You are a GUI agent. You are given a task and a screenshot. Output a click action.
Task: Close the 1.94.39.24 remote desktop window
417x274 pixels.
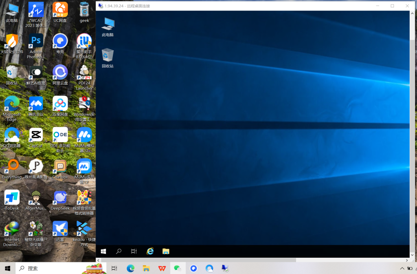tap(407, 6)
